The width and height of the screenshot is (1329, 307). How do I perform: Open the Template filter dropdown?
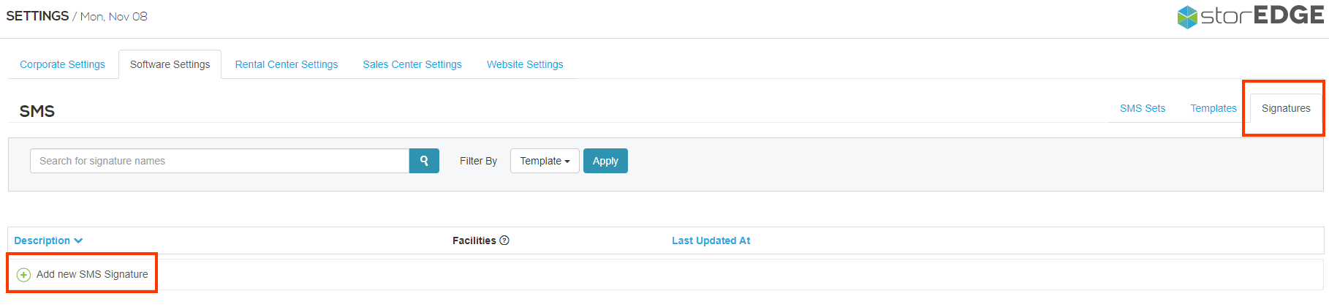545,161
